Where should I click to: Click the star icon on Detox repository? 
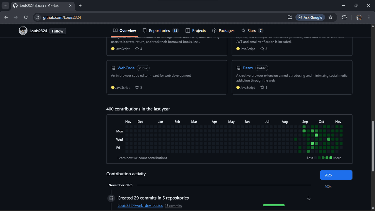tap(262, 87)
